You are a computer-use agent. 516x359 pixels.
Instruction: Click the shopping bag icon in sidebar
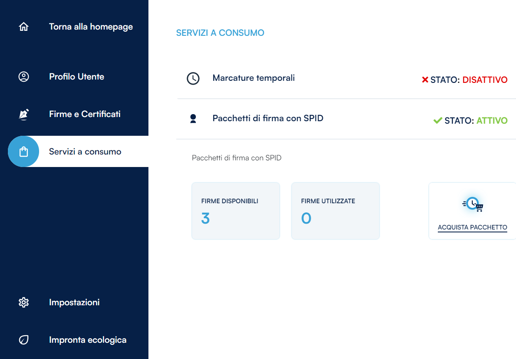click(x=24, y=152)
